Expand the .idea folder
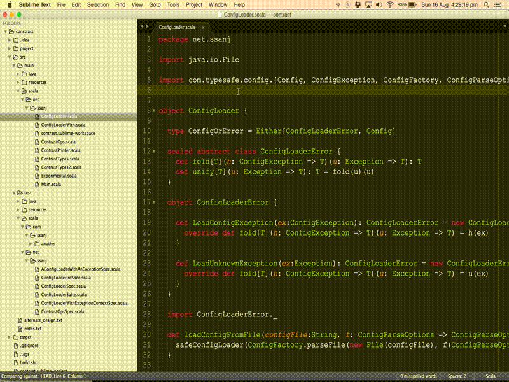This screenshot has height=382, width=509. pyautogui.click(x=10, y=39)
